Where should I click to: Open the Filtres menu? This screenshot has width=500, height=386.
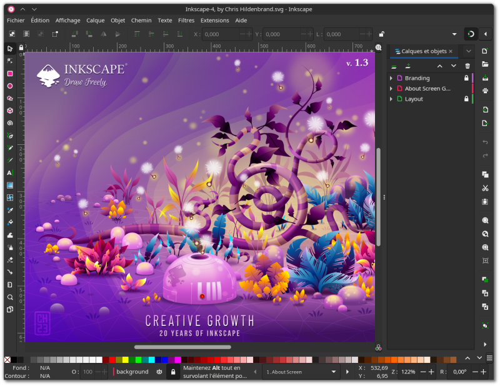(186, 21)
